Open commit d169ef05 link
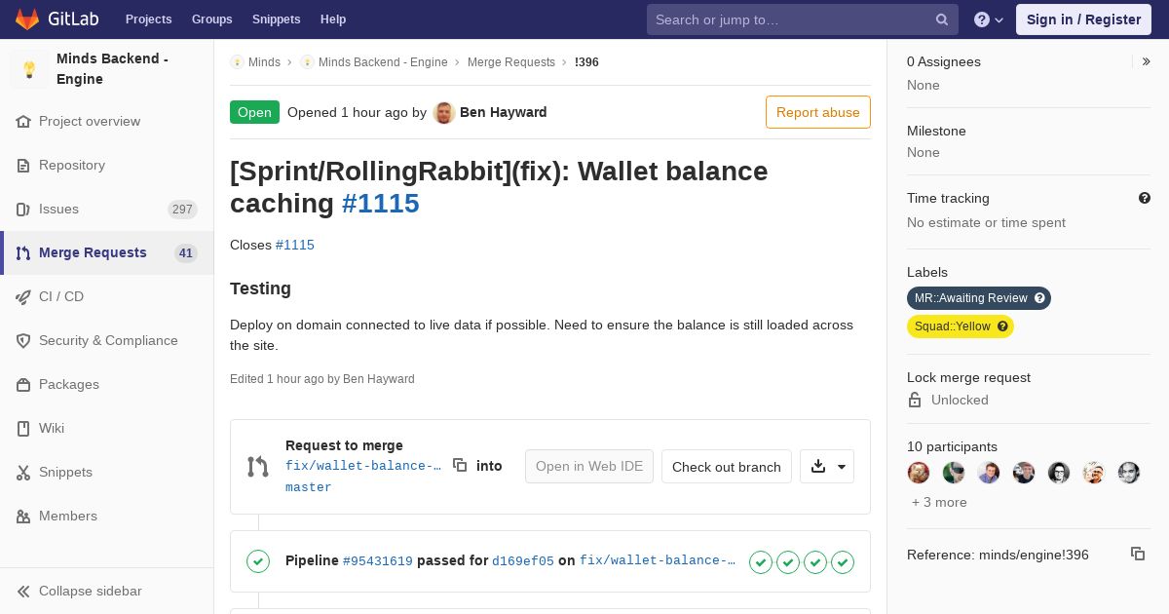Viewport: 1169px width, 614px height. pos(523,561)
